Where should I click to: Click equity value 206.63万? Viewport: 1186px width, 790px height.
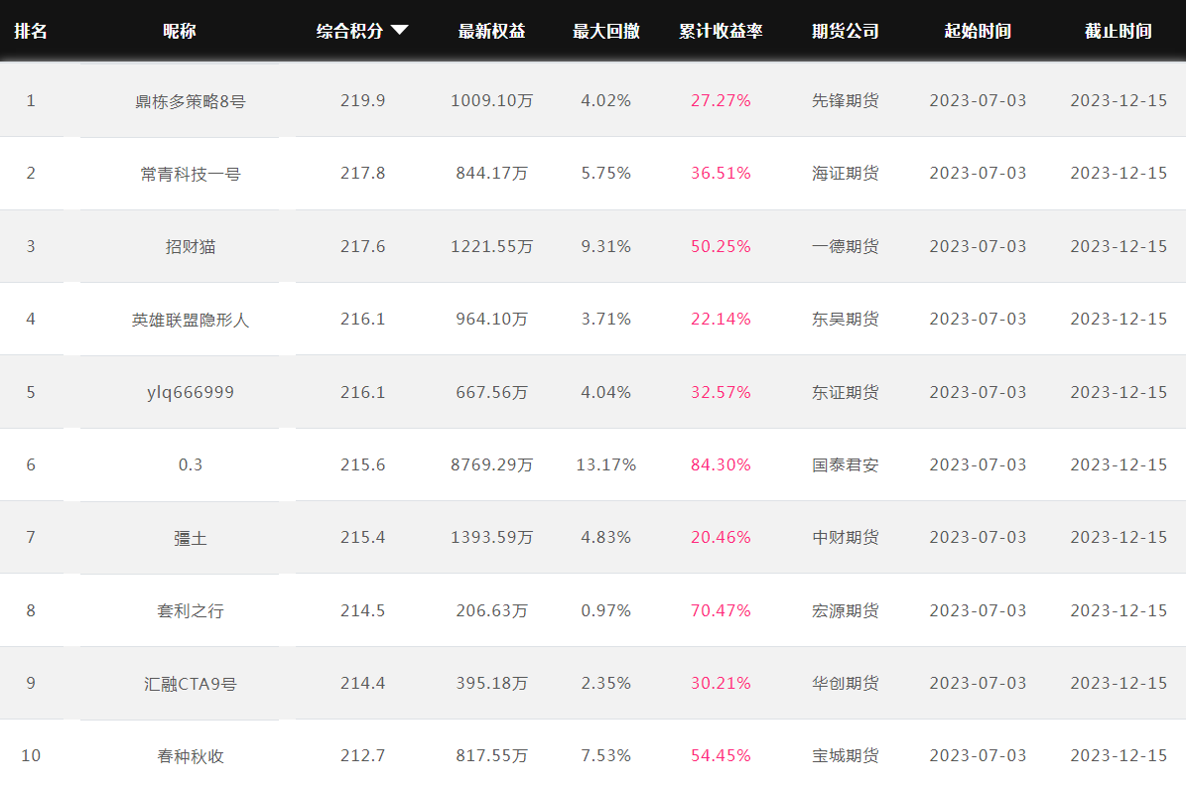coord(491,610)
